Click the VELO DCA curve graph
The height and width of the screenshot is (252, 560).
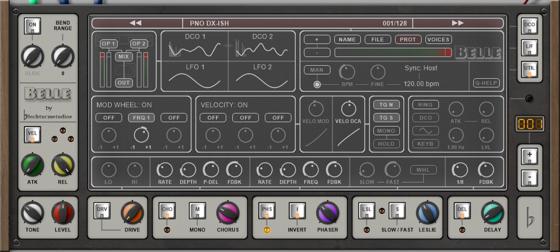point(348,136)
